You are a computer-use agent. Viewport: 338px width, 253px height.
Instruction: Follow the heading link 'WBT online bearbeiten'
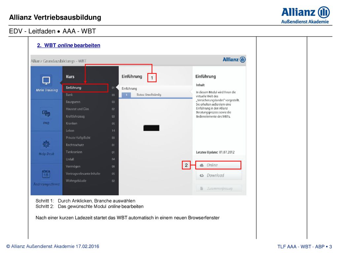pyautogui.click(x=69, y=45)
